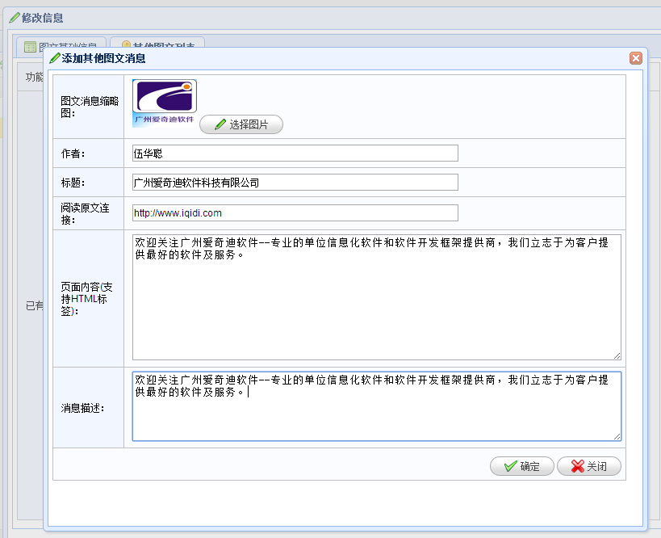The width and height of the screenshot is (661, 538).
Task: Click the pencil icon beside 添加其他图文消息
Action: [55, 58]
